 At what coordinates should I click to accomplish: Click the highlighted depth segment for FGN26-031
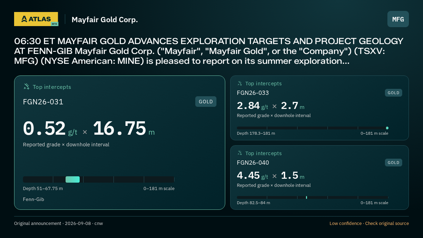[x=73, y=179]
